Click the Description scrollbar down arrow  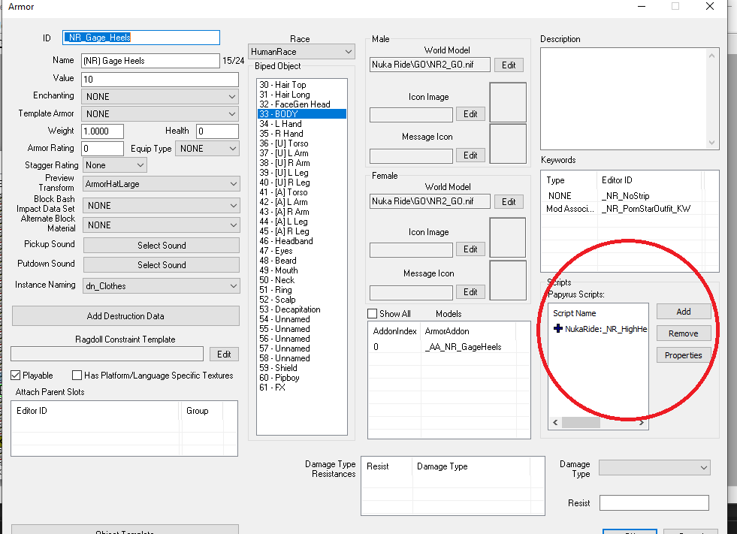(x=711, y=143)
